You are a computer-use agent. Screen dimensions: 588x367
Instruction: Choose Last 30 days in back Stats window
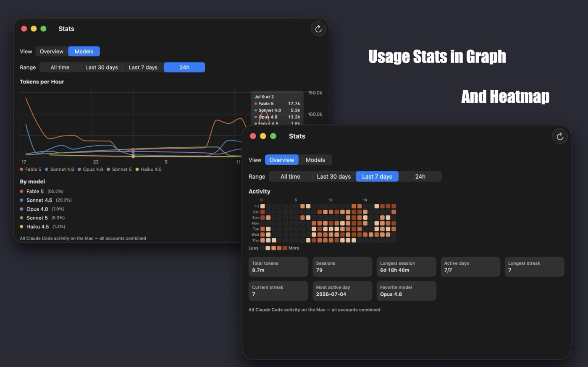(x=102, y=67)
